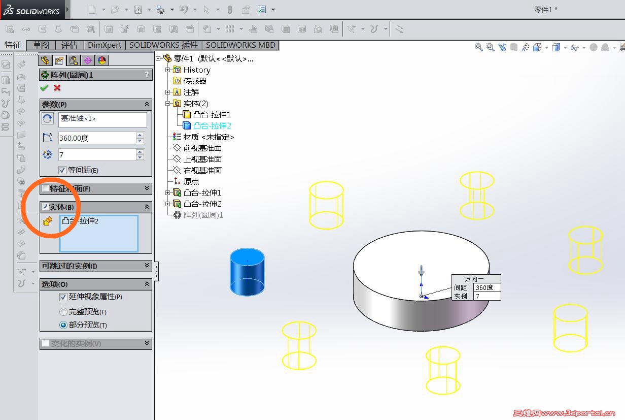
Task: Click the reverse direction icon beside 基准轴
Action: 48,119
